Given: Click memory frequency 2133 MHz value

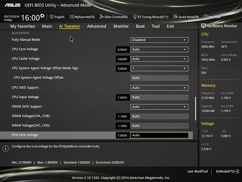Looking at the screenshot, I should [x=208, y=98].
